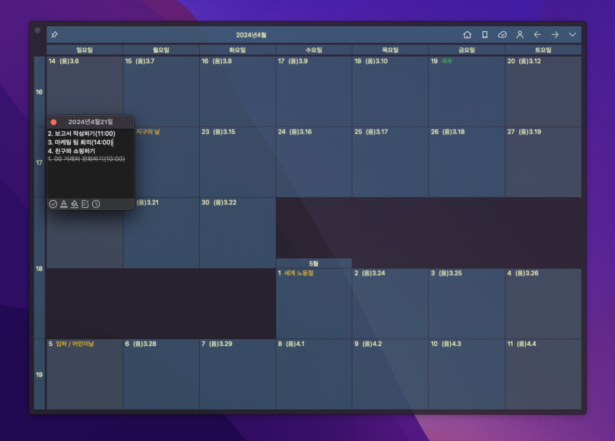
Task: Open April 20 (음)3.12 day cell
Action: pyautogui.click(x=543, y=92)
